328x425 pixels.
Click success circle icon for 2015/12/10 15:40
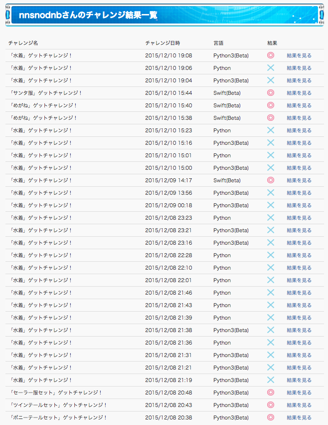point(271,105)
